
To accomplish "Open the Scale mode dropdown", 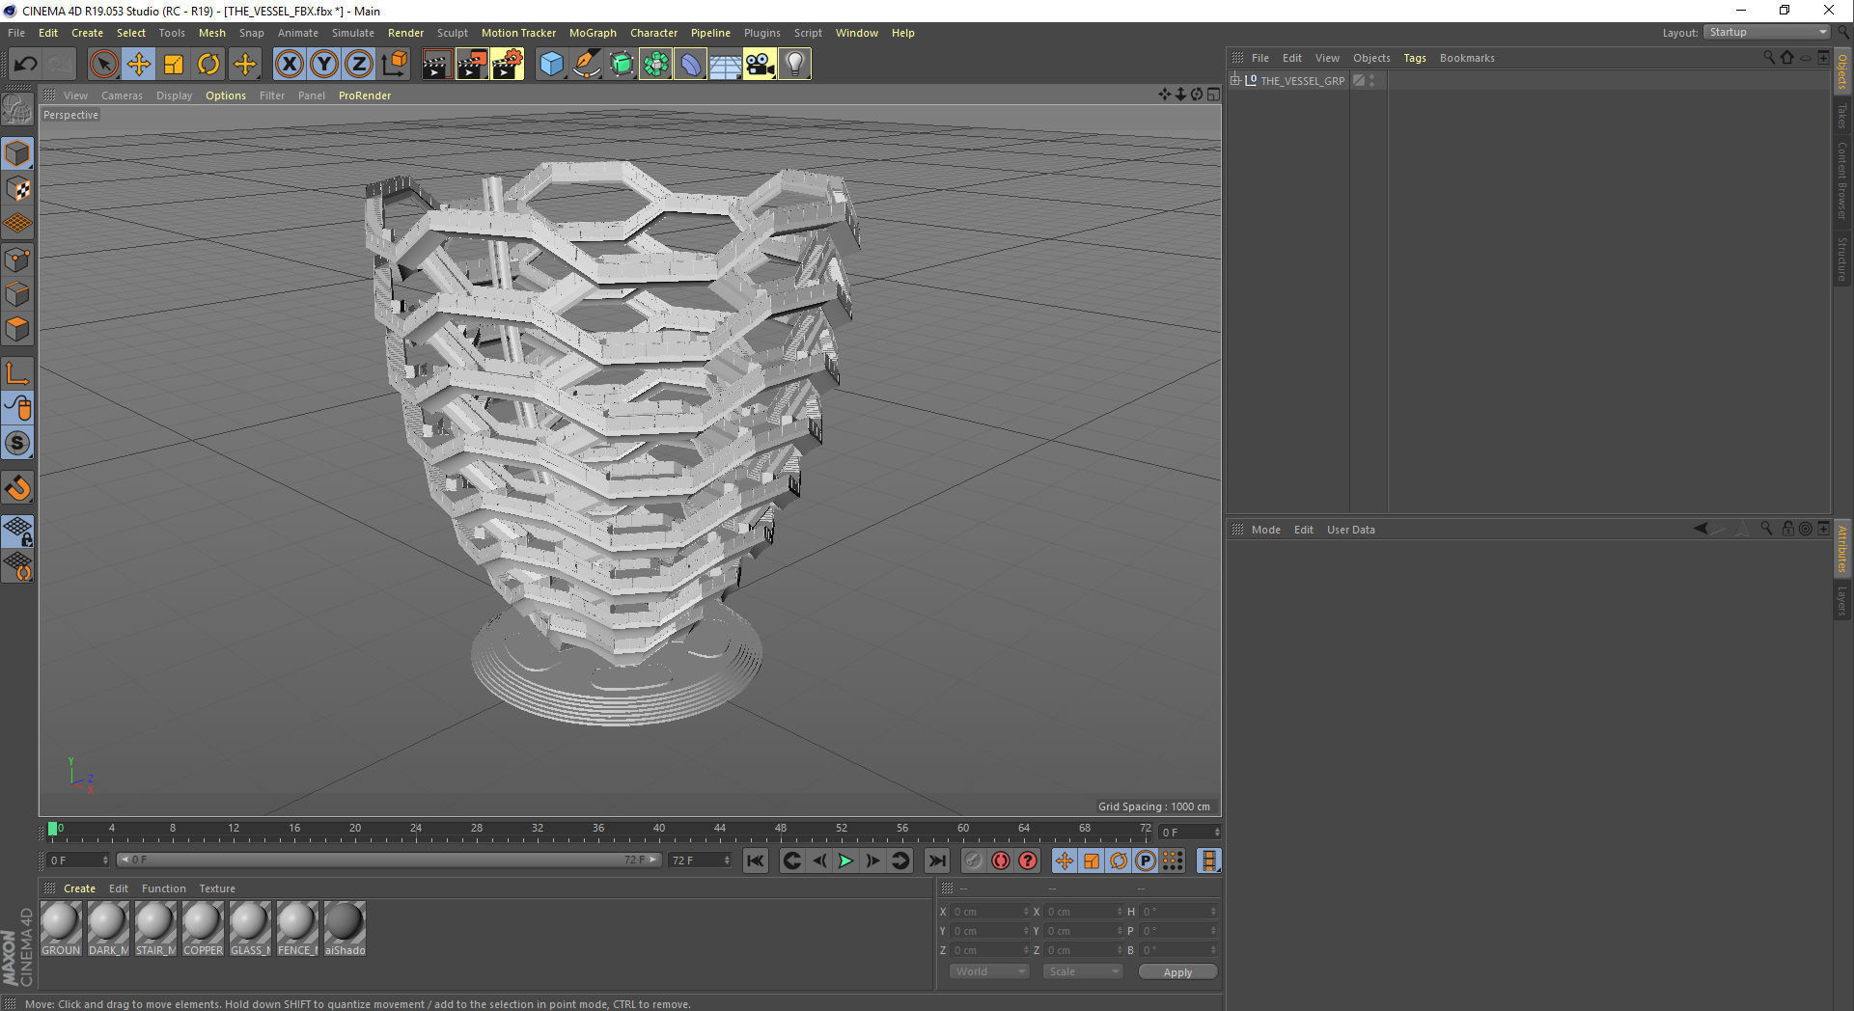I will (1082, 971).
